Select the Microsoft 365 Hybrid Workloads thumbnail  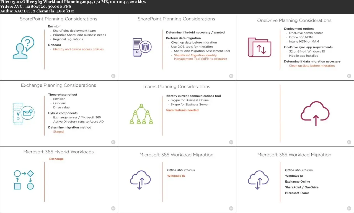59,180
